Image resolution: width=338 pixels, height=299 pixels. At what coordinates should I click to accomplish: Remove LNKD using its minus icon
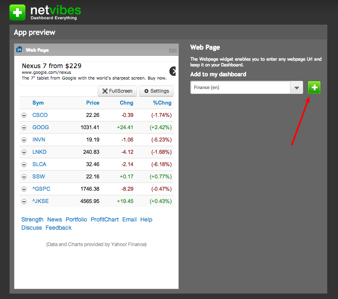point(24,152)
